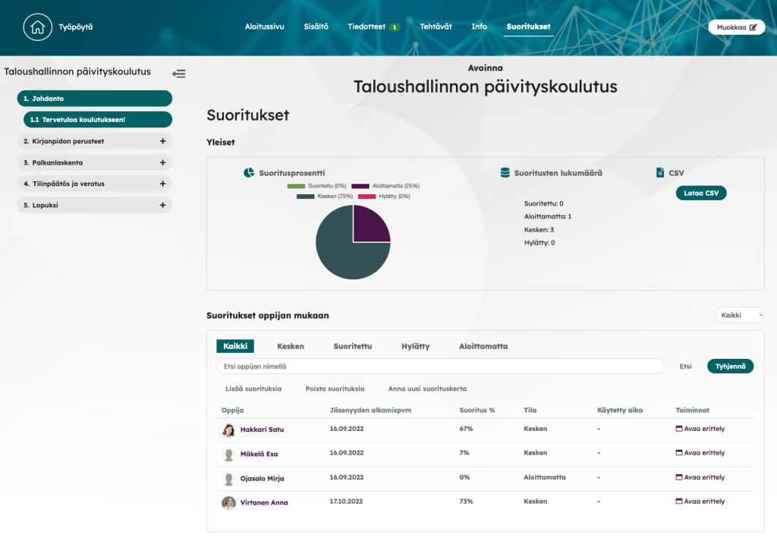Image resolution: width=777 pixels, height=538 pixels.
Task: Click the pie chart Suoritusprosentti icon
Action: click(x=249, y=173)
